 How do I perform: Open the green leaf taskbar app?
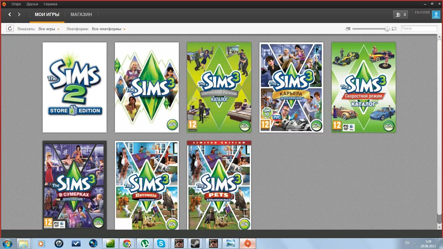click(110, 244)
